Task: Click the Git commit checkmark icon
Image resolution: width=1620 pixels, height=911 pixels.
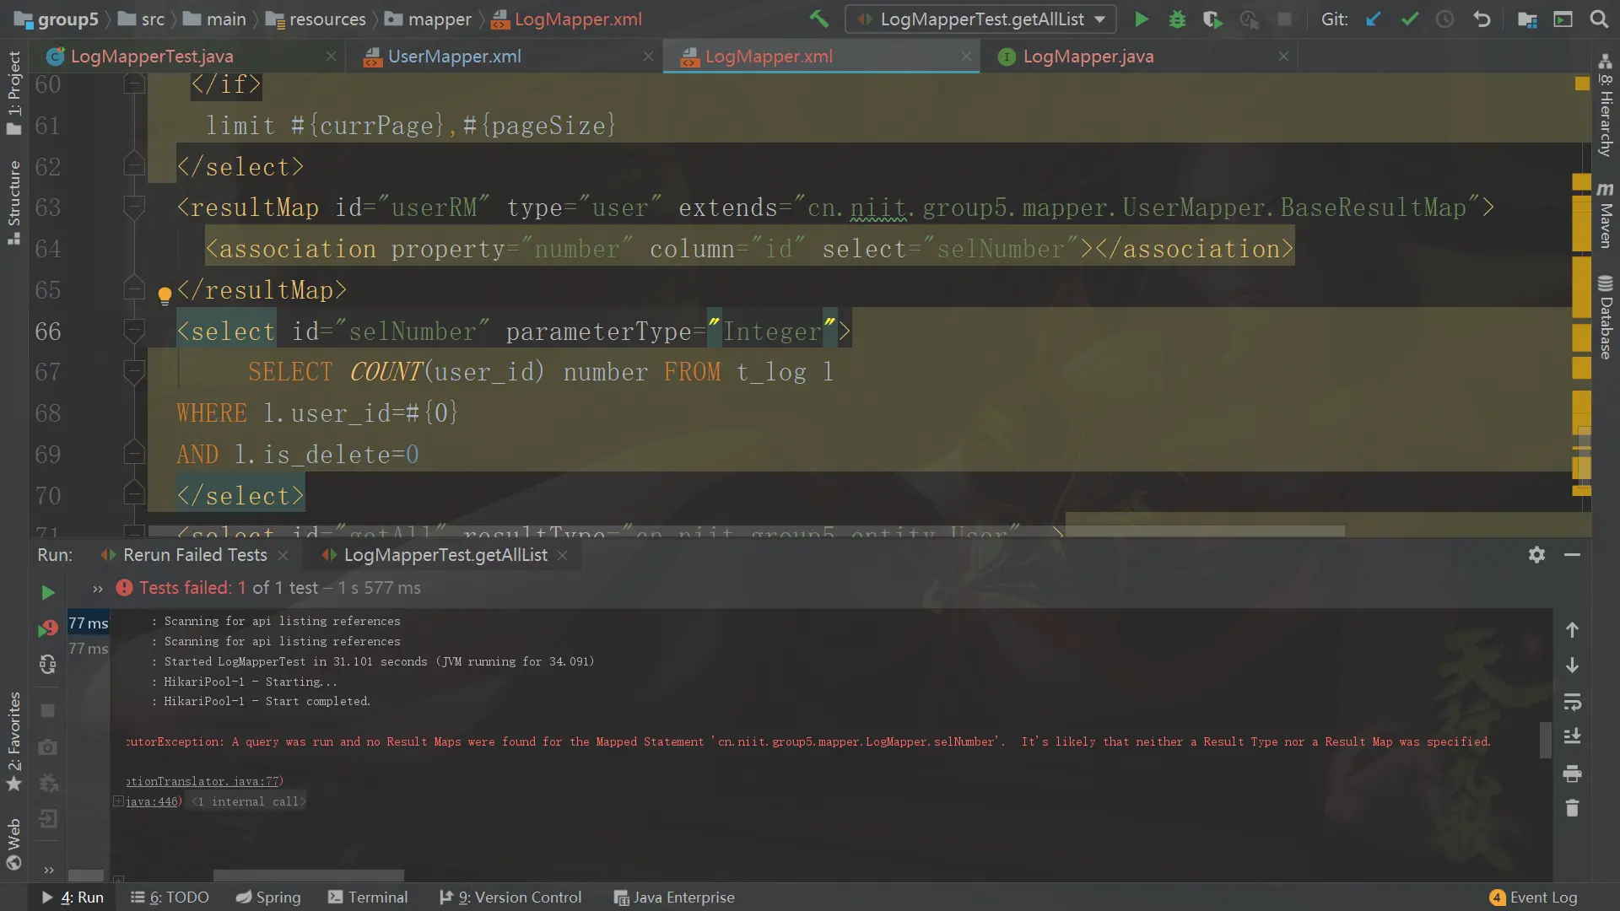Action: coord(1409,19)
